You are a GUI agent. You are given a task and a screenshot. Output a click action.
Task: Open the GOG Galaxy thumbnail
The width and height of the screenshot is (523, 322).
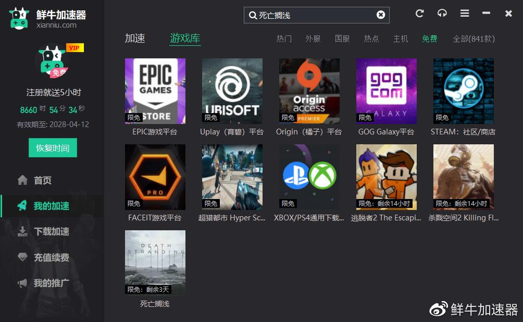386,91
